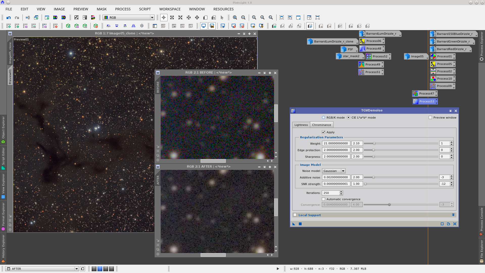Click the Apply Global blue square button
Image resolution: width=485 pixels, height=273 pixels.
(300, 224)
